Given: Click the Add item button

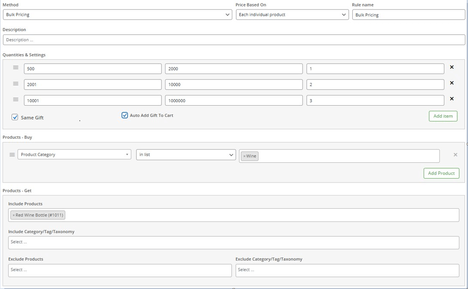Looking at the screenshot, I should pos(443,116).
